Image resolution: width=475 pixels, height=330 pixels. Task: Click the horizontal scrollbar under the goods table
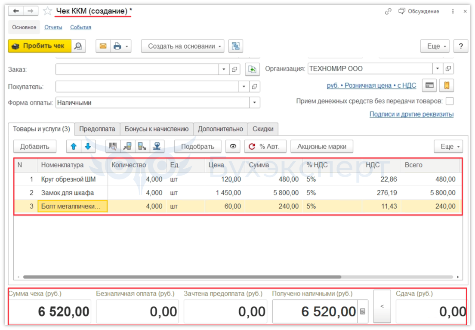[182, 277]
